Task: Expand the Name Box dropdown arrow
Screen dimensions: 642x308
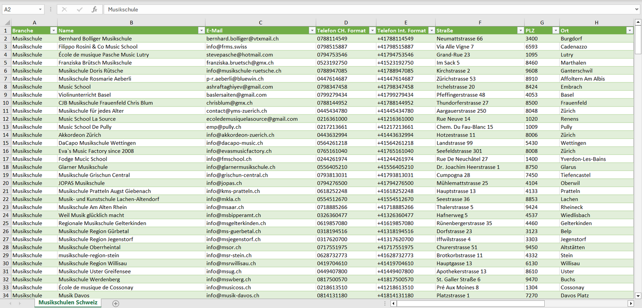Action: tap(40, 9)
